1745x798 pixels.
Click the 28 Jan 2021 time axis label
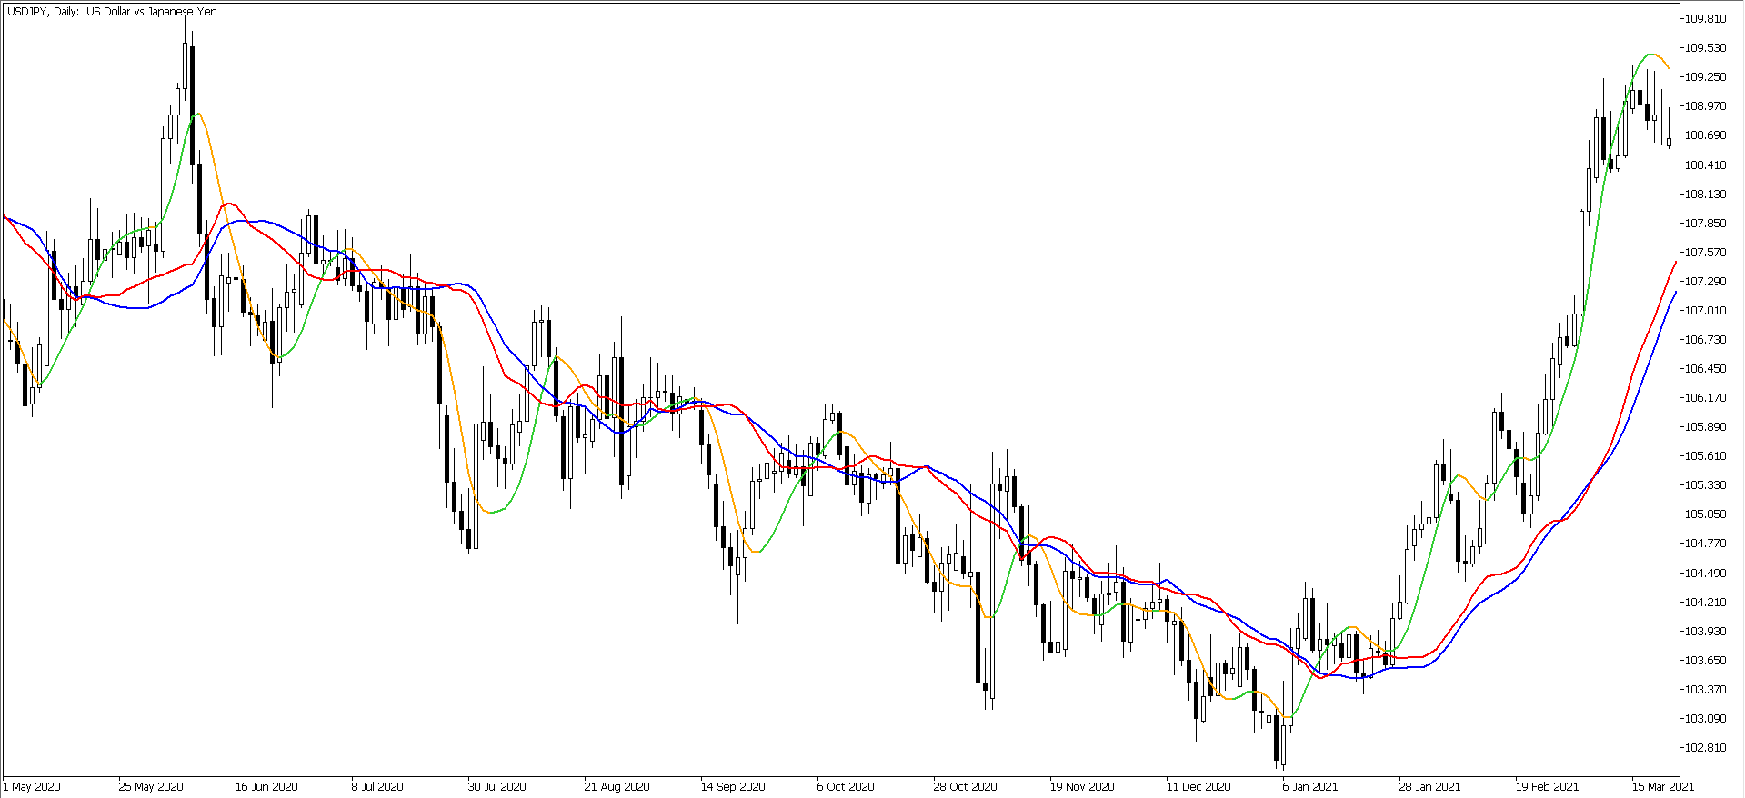(x=1429, y=786)
